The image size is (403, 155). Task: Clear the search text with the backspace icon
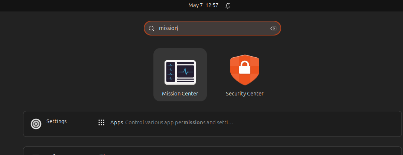coord(273,28)
